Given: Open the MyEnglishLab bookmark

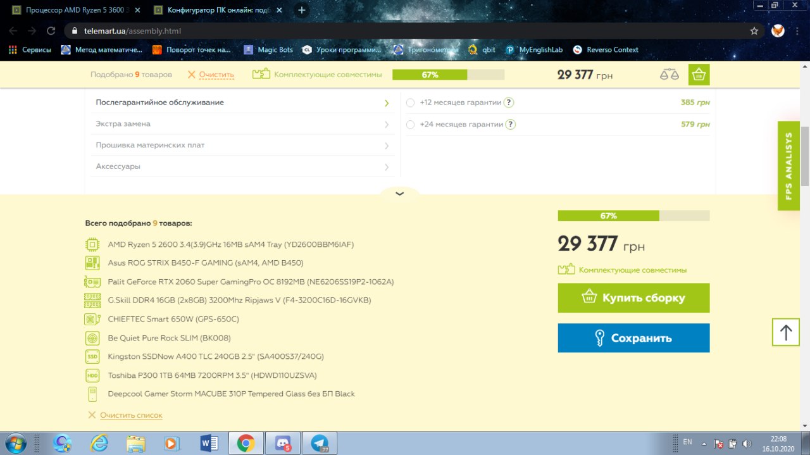Looking at the screenshot, I should pos(534,49).
